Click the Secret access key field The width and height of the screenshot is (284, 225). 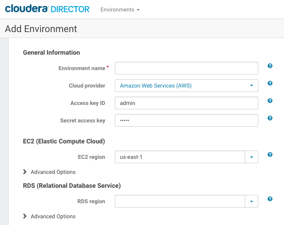pyautogui.click(x=187, y=120)
